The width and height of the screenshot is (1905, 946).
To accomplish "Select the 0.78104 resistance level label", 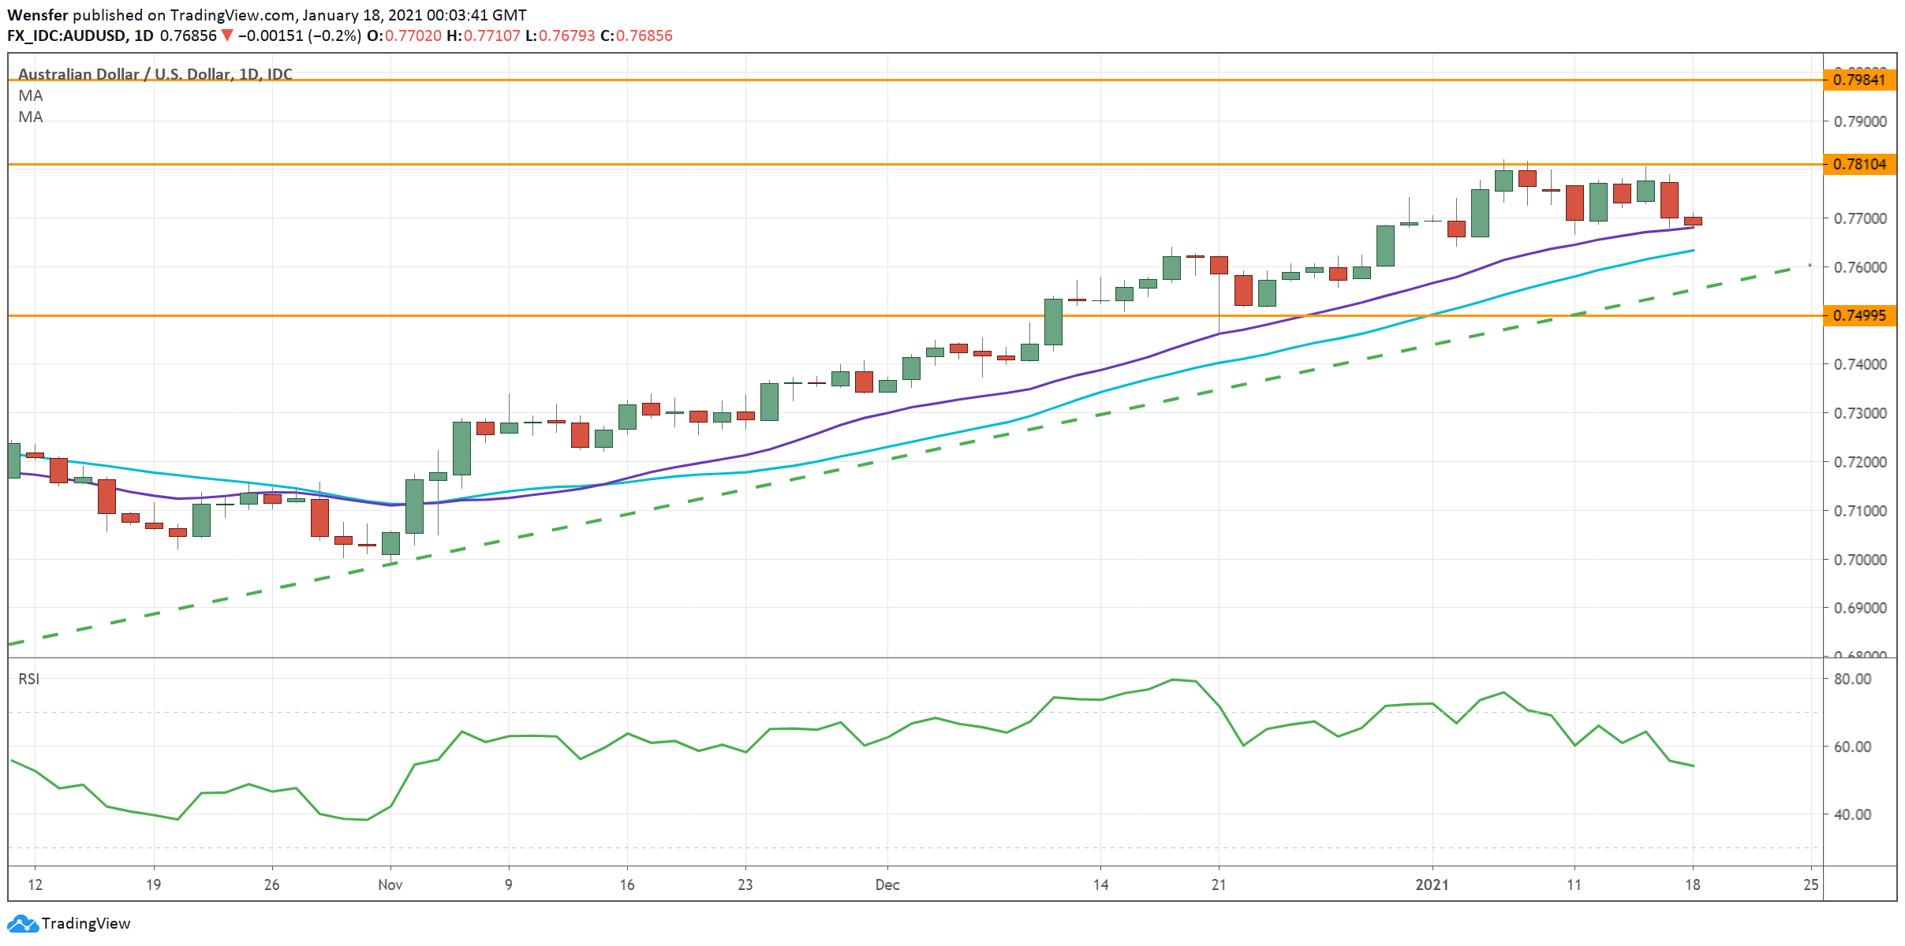I will click(1859, 164).
